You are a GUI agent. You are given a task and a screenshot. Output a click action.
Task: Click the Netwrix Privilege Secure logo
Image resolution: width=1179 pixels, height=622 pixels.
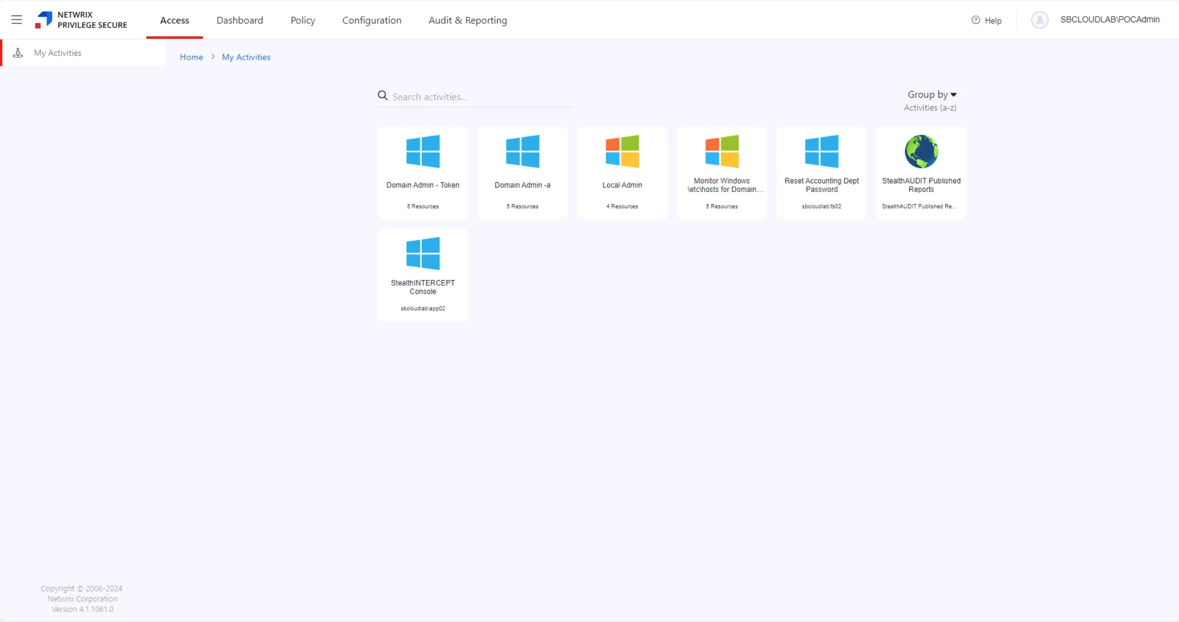point(81,20)
